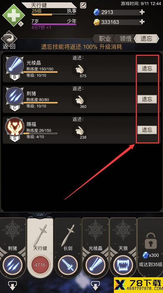Viewport: 163px width, 293px height.
Task: Tap the green plus avatar icon
Action: pyautogui.click(x=13, y=15)
